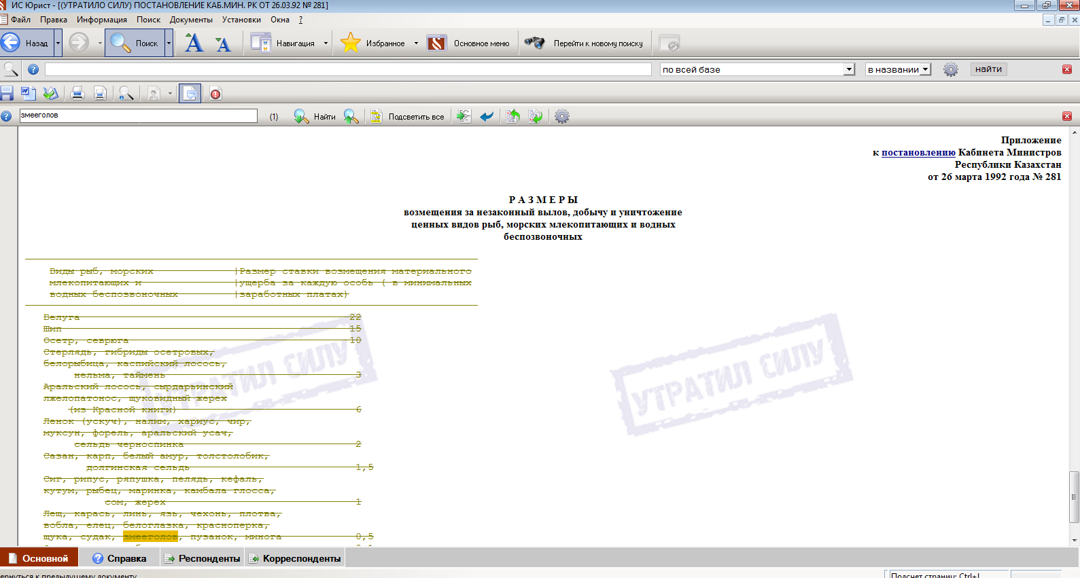Increase font size with large A icon
Viewport: 1080px width, 578px height.
(194, 43)
